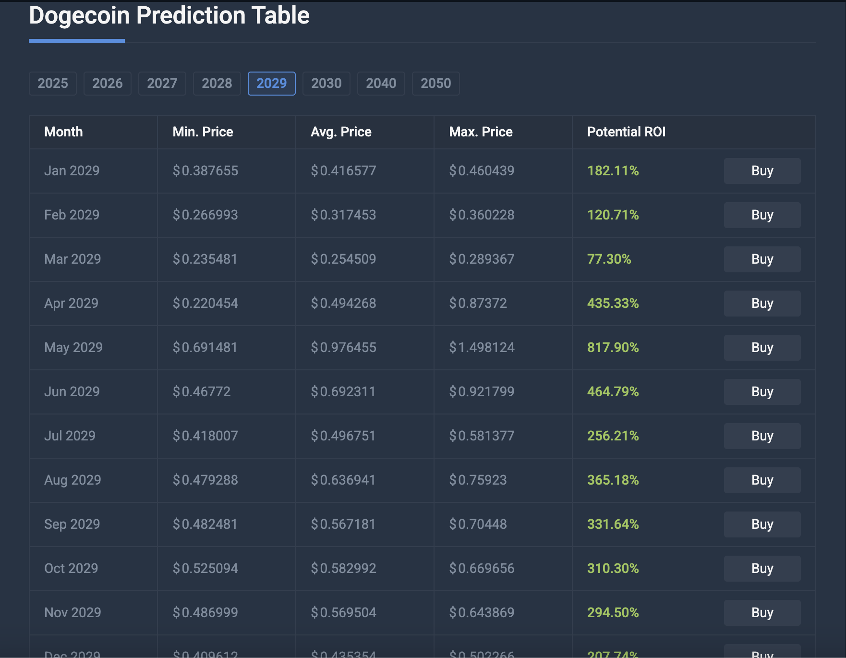The image size is (846, 658).
Task: View the 2030 predictions tab
Action: [326, 83]
